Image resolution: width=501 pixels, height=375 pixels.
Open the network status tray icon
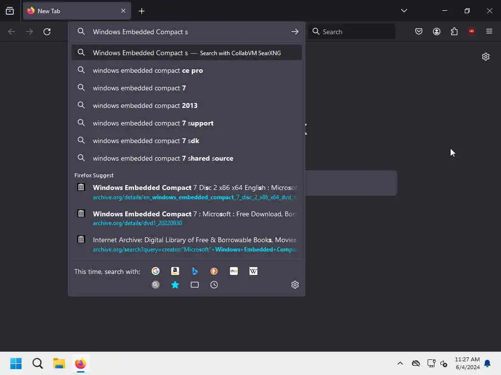[x=431, y=363]
